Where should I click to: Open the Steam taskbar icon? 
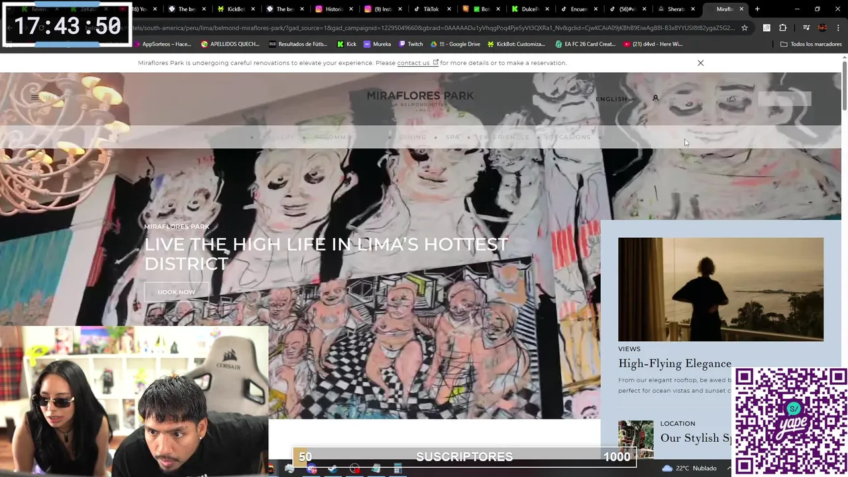333,469
